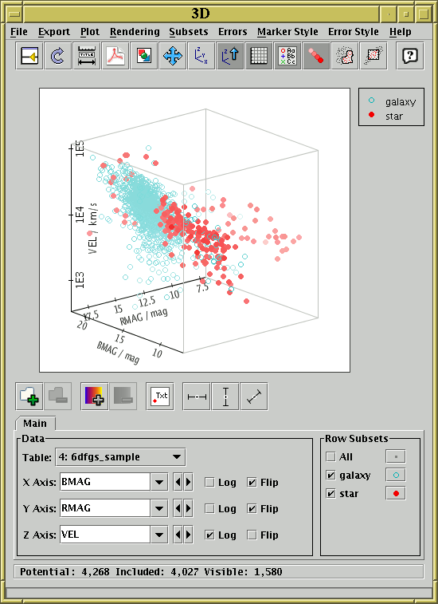Click next column arrow for Y Axis
Image resolution: width=438 pixels, height=604 pixels.
tap(189, 509)
